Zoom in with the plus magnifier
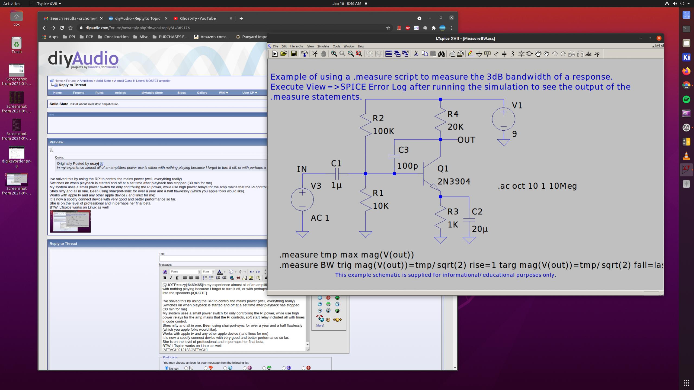This screenshot has width=694, height=390. (334, 54)
